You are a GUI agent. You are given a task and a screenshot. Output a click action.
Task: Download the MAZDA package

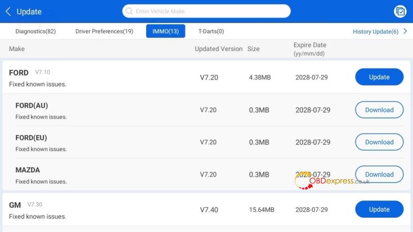379,174
